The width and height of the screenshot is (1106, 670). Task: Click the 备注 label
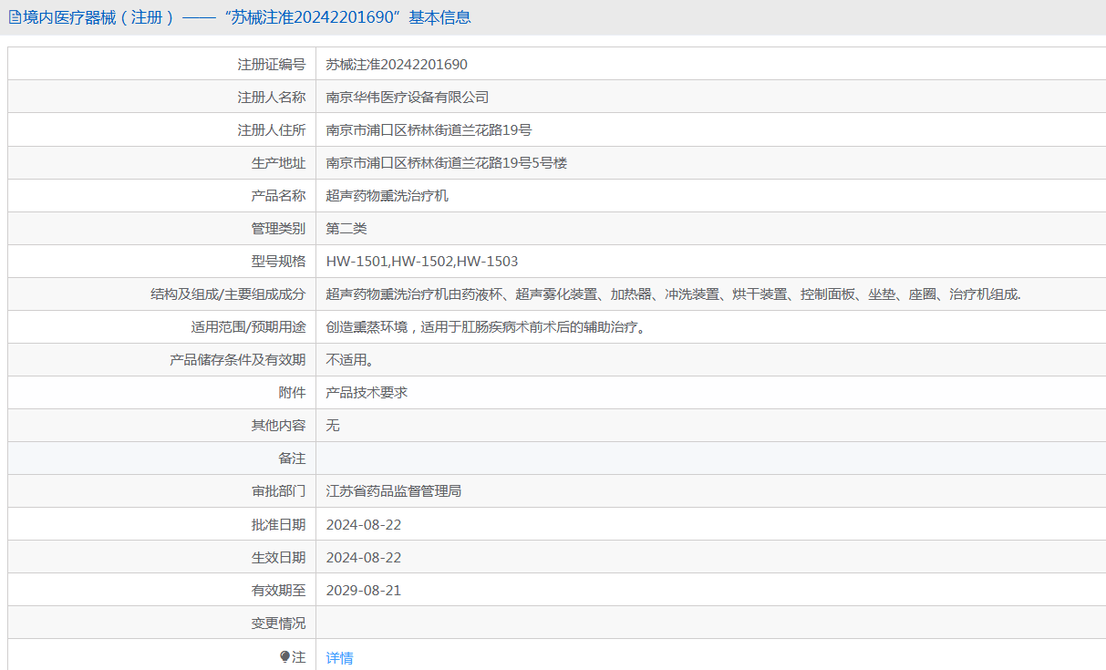click(292, 459)
